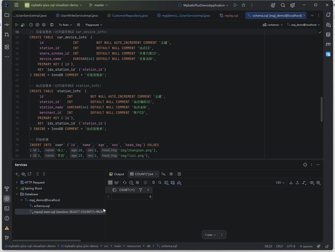Add a service with the plus icon

point(17,174)
